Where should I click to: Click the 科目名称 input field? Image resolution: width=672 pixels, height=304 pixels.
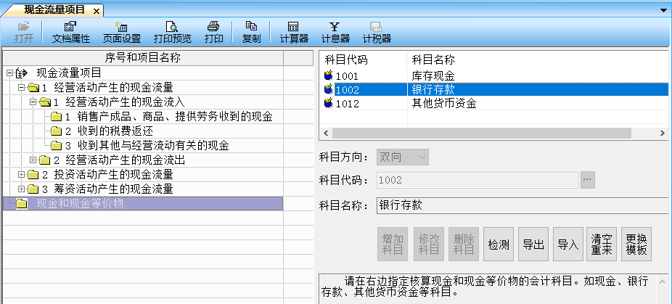point(522,205)
